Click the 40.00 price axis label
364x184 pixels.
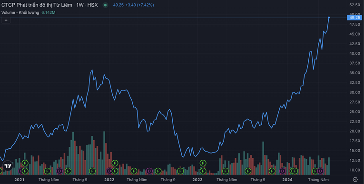click(x=354, y=53)
